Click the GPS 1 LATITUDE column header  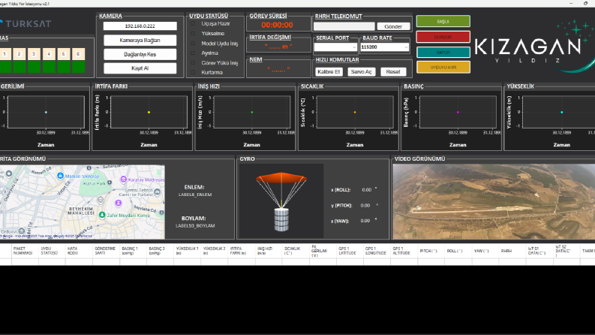click(x=350, y=251)
